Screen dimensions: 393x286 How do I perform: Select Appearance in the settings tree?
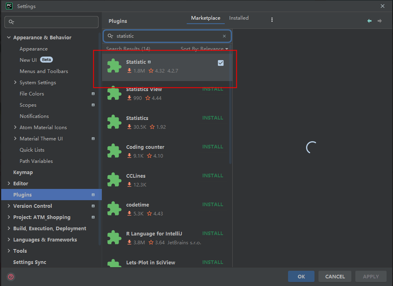tap(34, 49)
